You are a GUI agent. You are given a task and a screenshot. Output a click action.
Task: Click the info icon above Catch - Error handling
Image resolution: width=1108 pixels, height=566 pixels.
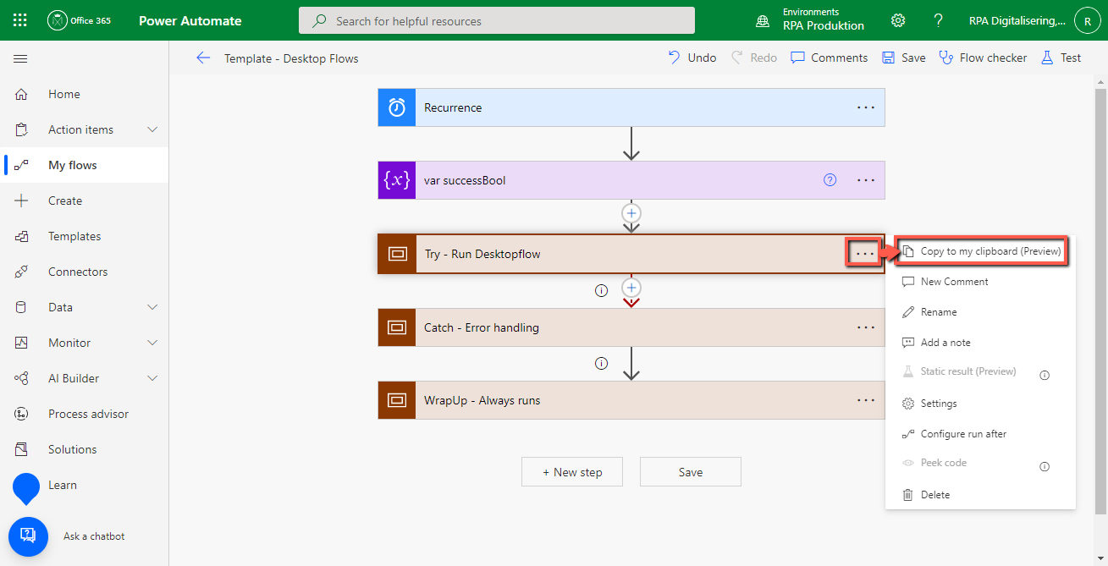point(602,290)
